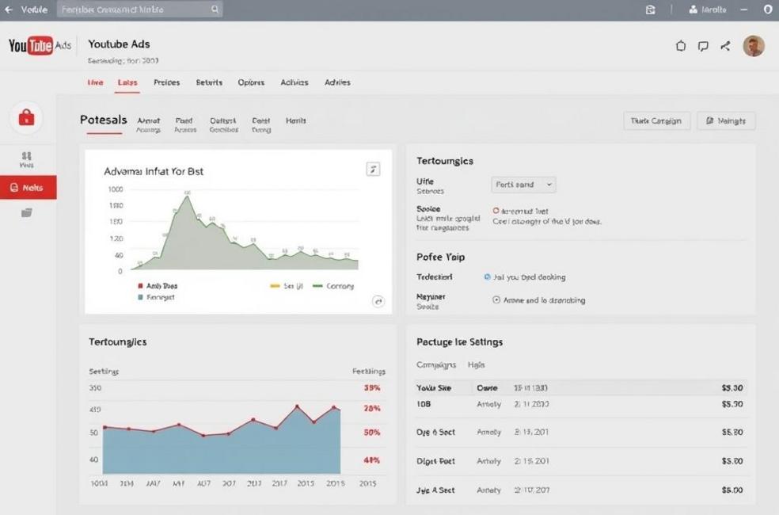
Task: Open the comment bubble icon in header
Action: [703, 46]
